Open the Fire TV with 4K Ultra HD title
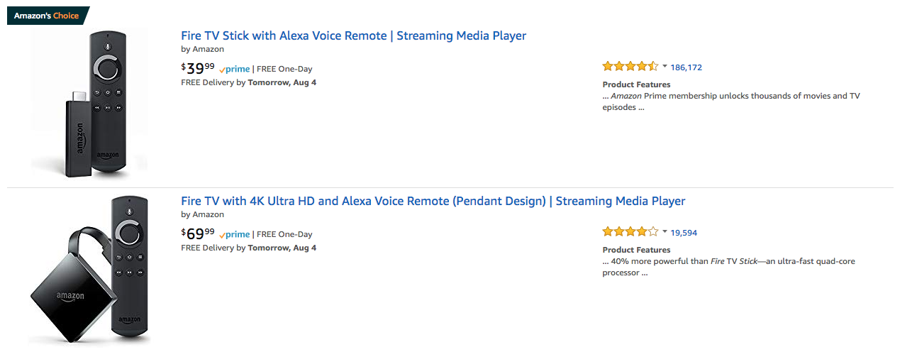This screenshot has width=917, height=352. tap(433, 201)
